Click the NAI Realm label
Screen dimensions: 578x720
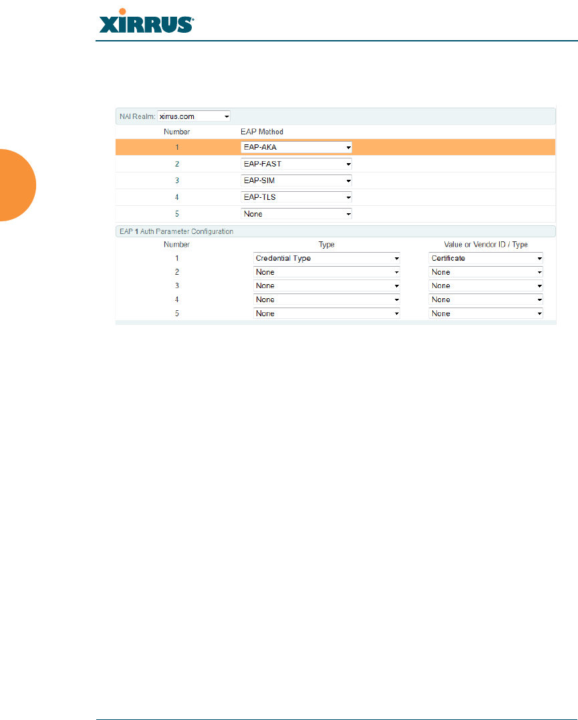point(137,116)
